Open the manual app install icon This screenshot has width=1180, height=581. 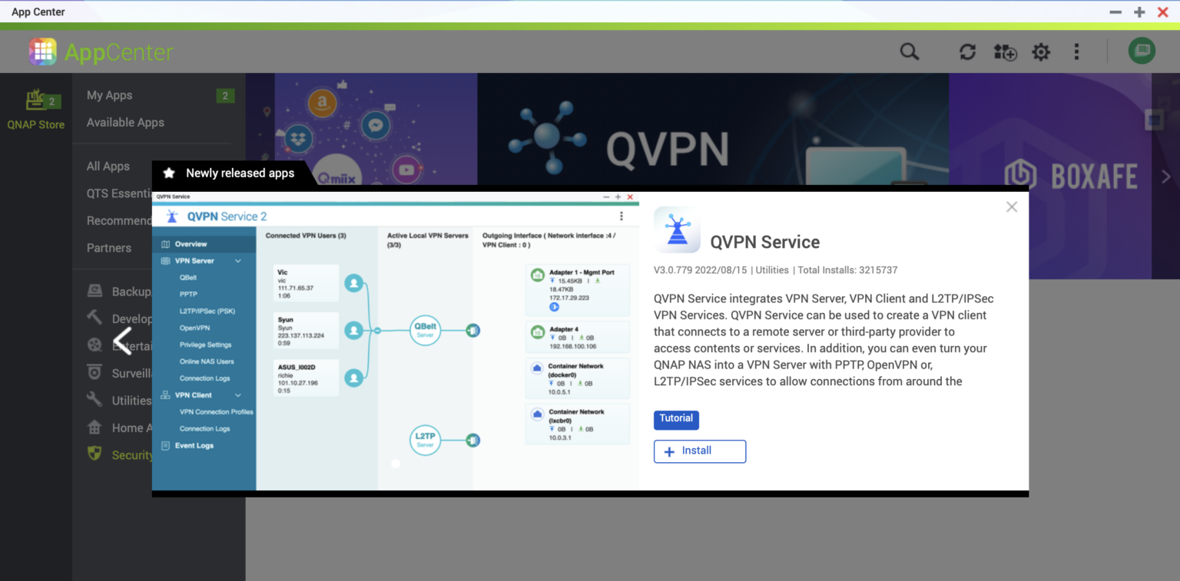click(1004, 51)
